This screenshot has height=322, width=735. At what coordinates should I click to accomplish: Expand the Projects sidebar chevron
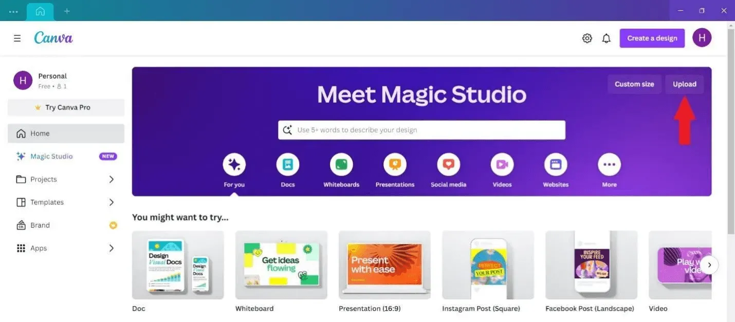[112, 179]
